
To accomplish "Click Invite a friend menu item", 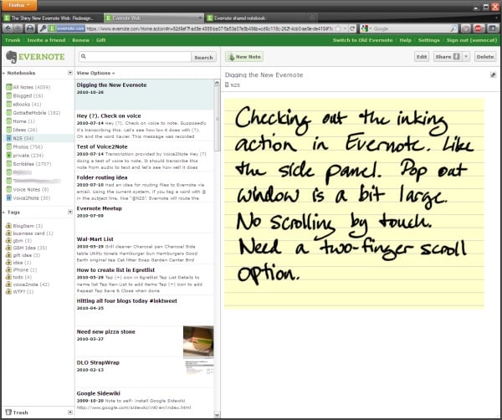I will point(46,40).
